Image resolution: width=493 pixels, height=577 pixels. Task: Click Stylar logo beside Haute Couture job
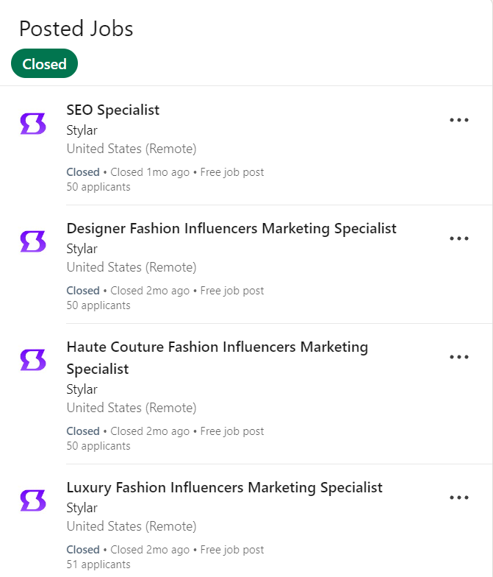tap(33, 360)
